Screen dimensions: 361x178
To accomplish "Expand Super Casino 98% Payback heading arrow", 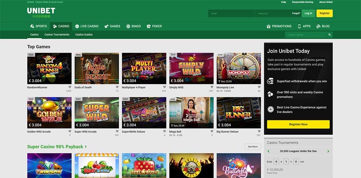I will coord(86,146).
